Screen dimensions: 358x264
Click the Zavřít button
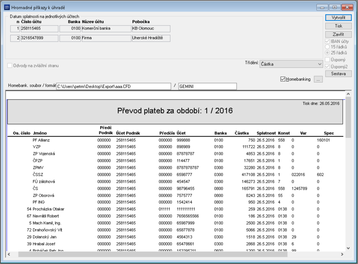338,34
